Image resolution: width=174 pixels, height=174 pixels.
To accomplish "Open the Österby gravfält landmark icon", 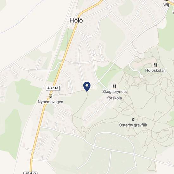I will point(133,120).
